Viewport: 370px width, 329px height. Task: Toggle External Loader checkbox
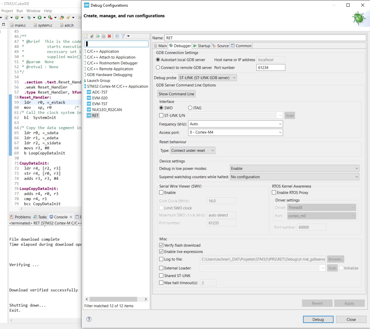click(x=162, y=268)
